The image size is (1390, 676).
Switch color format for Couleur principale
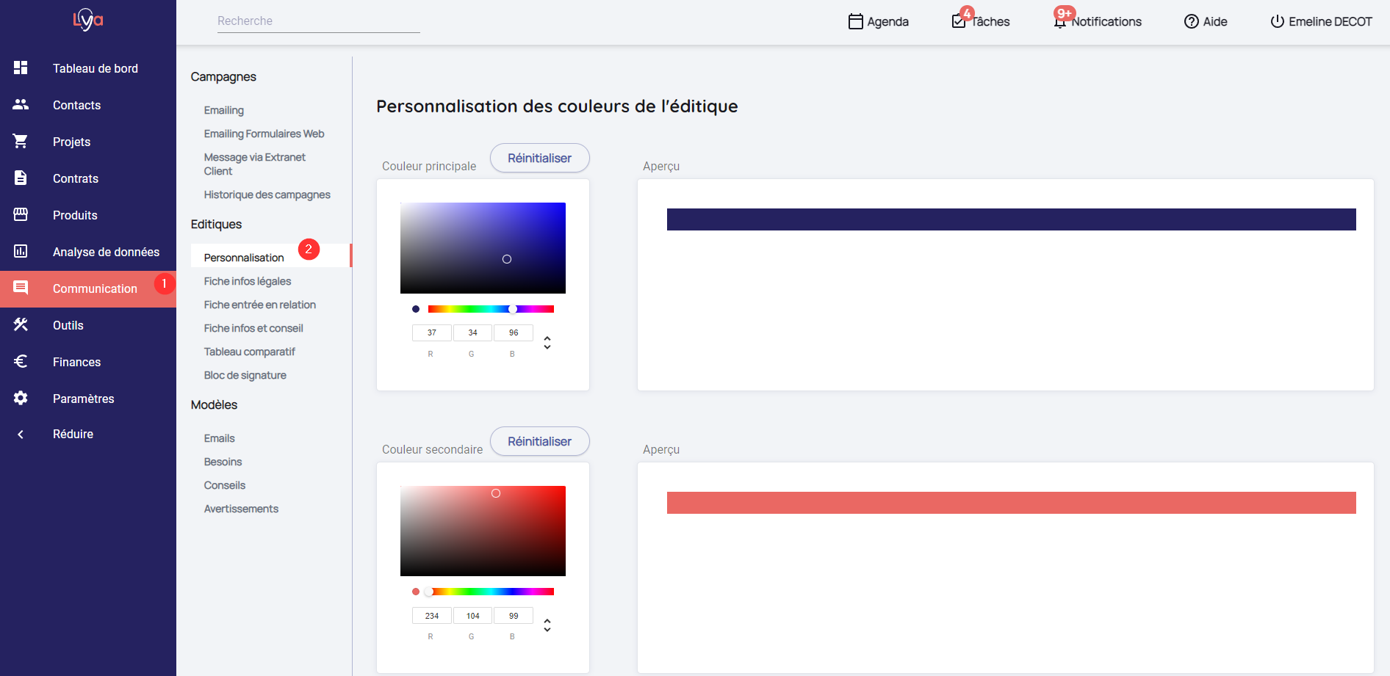[547, 343]
